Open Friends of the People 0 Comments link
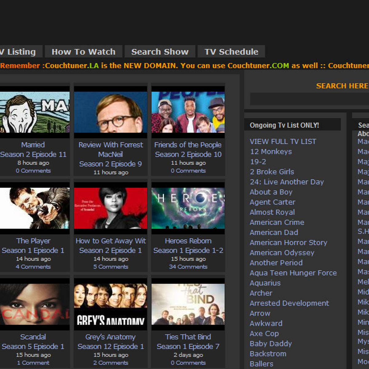 [x=188, y=171]
